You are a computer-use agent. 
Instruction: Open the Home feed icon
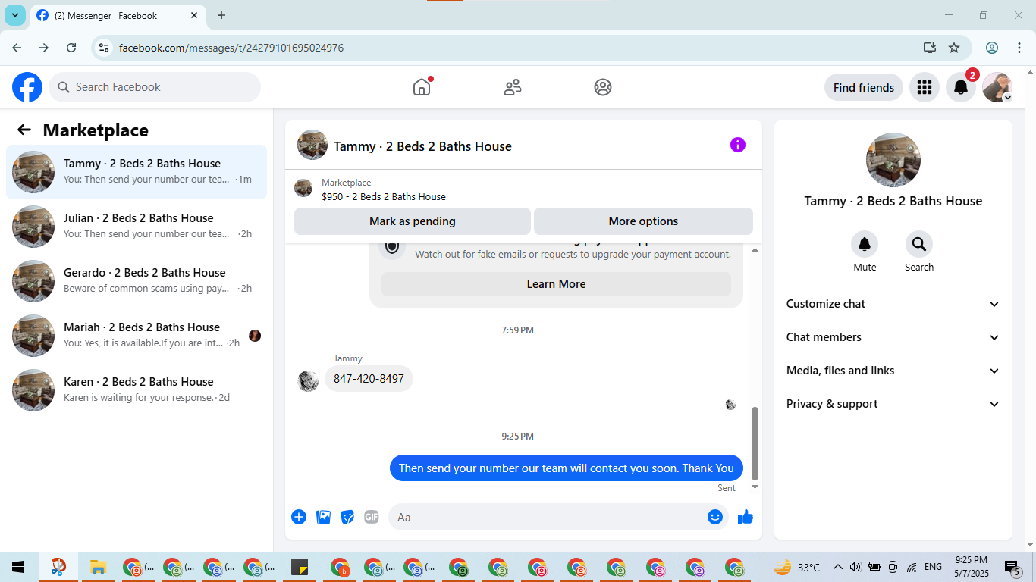[x=422, y=87]
